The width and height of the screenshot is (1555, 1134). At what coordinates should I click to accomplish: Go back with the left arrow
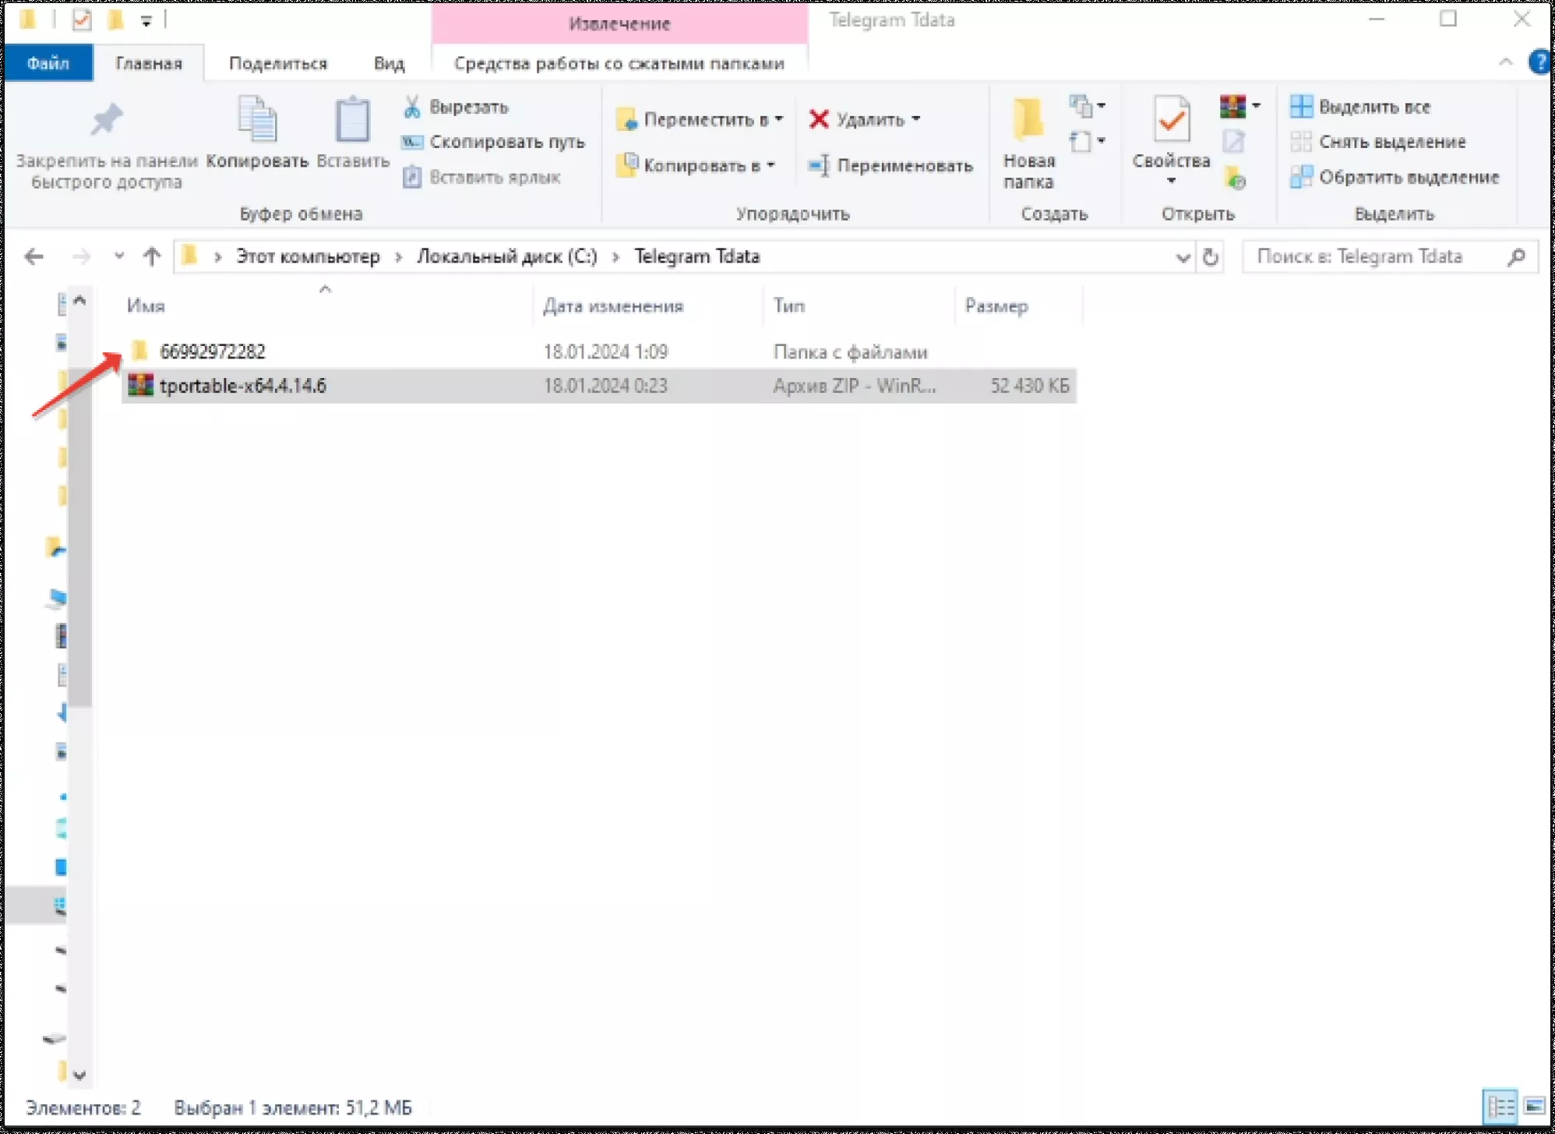33,256
